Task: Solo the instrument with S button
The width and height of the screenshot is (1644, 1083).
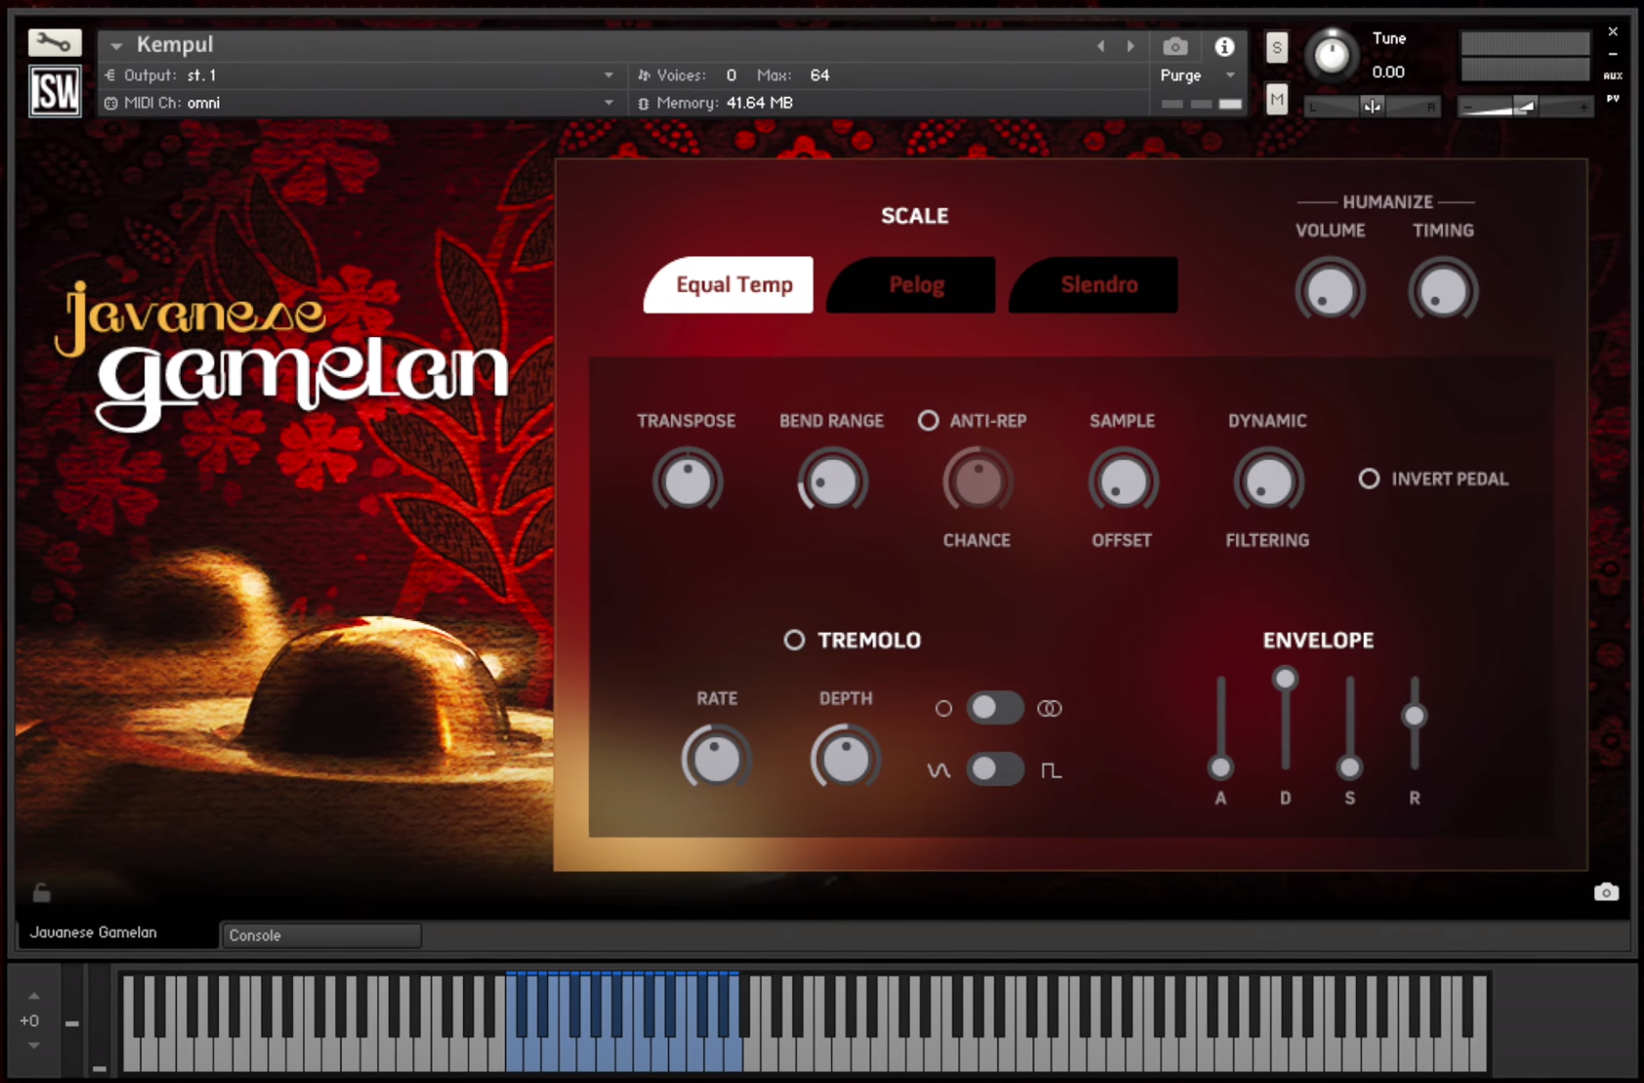Action: 1277,48
